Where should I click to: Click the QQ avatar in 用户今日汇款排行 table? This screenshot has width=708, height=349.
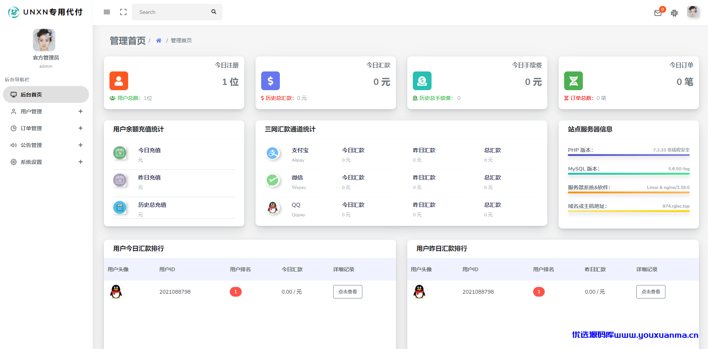[x=116, y=292]
